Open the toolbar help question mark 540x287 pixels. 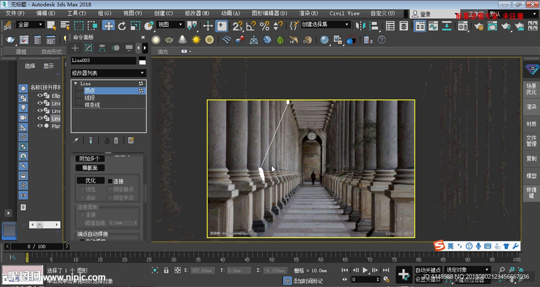point(382,40)
